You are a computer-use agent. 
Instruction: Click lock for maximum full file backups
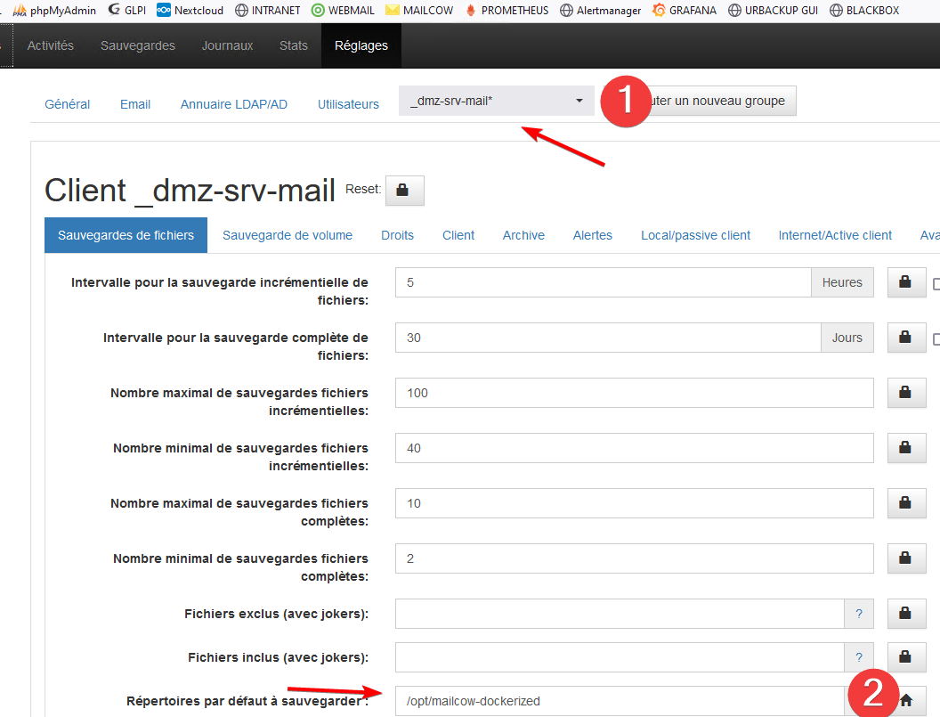click(x=905, y=503)
